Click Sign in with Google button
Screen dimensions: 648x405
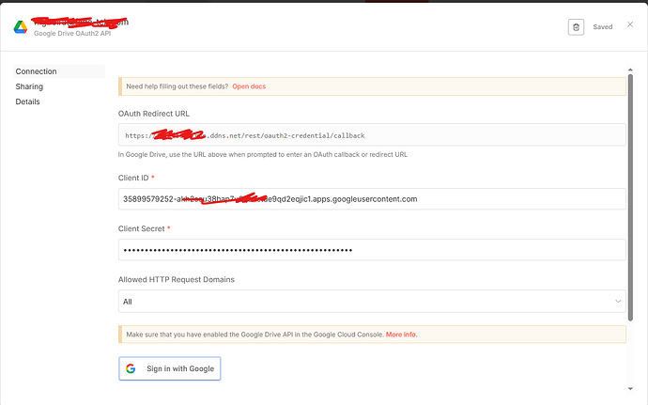pos(169,368)
